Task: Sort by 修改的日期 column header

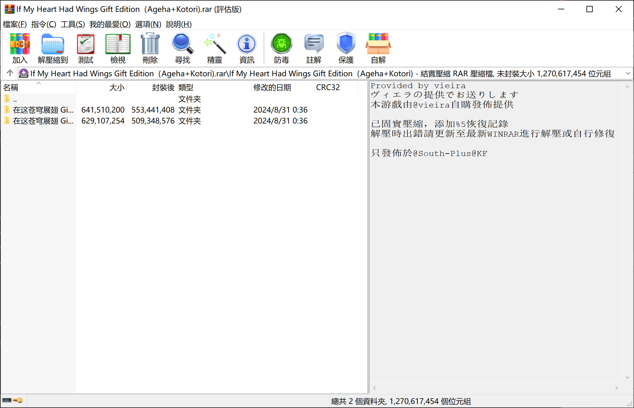Action: [x=272, y=88]
